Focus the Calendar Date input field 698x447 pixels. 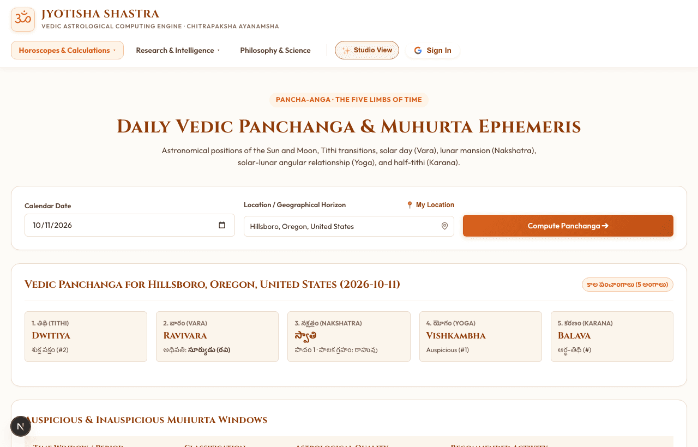point(130,225)
